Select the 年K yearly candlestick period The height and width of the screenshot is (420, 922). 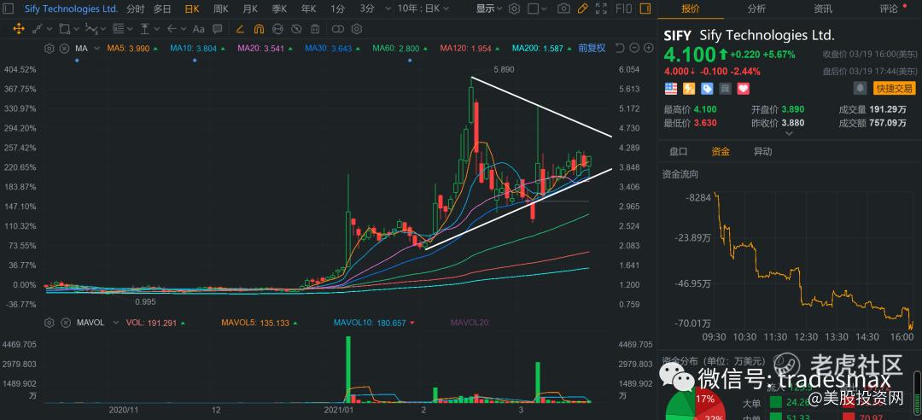pos(309,9)
